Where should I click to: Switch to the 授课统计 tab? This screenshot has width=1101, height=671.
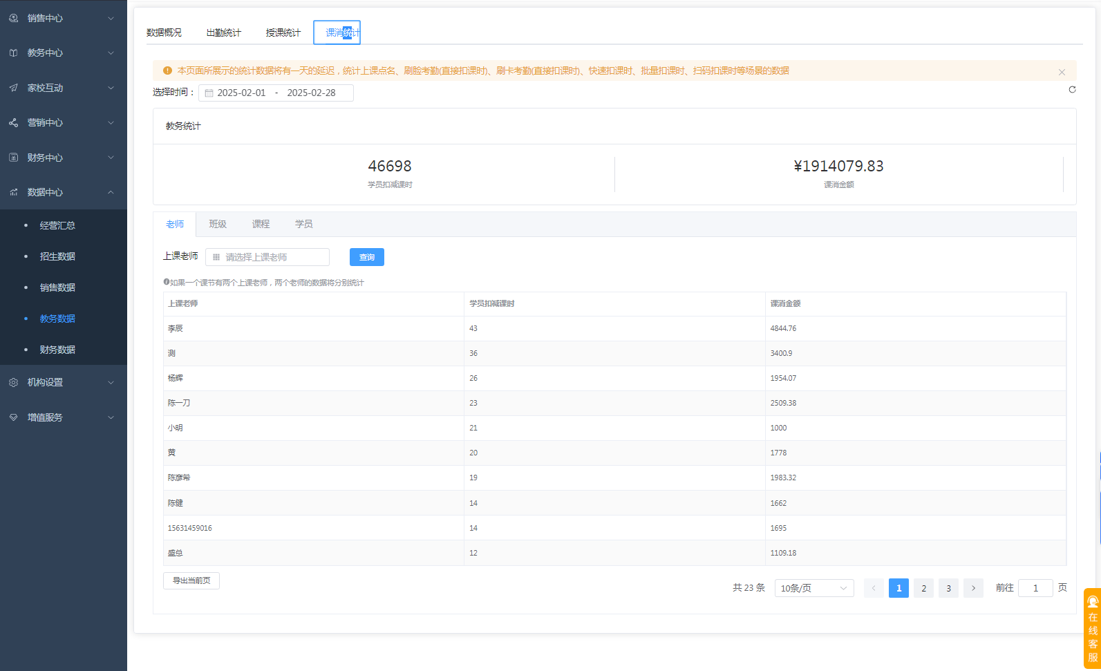[283, 32]
